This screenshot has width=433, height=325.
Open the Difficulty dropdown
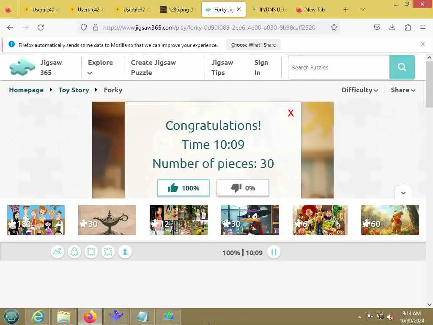click(359, 90)
